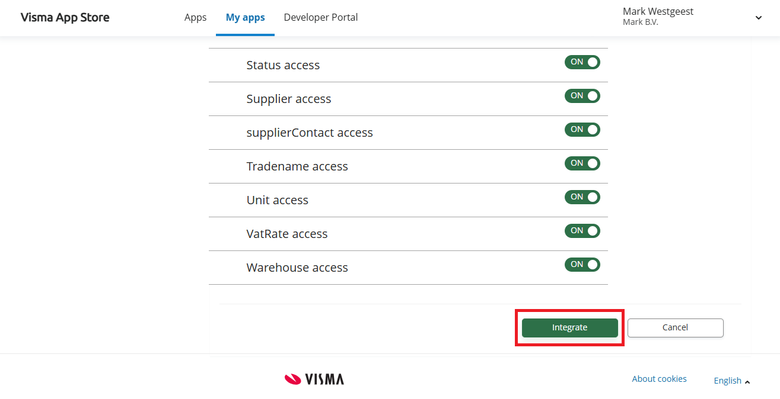The height and width of the screenshot is (399, 780).
Task: Disable Unit access toggle
Action: (582, 197)
